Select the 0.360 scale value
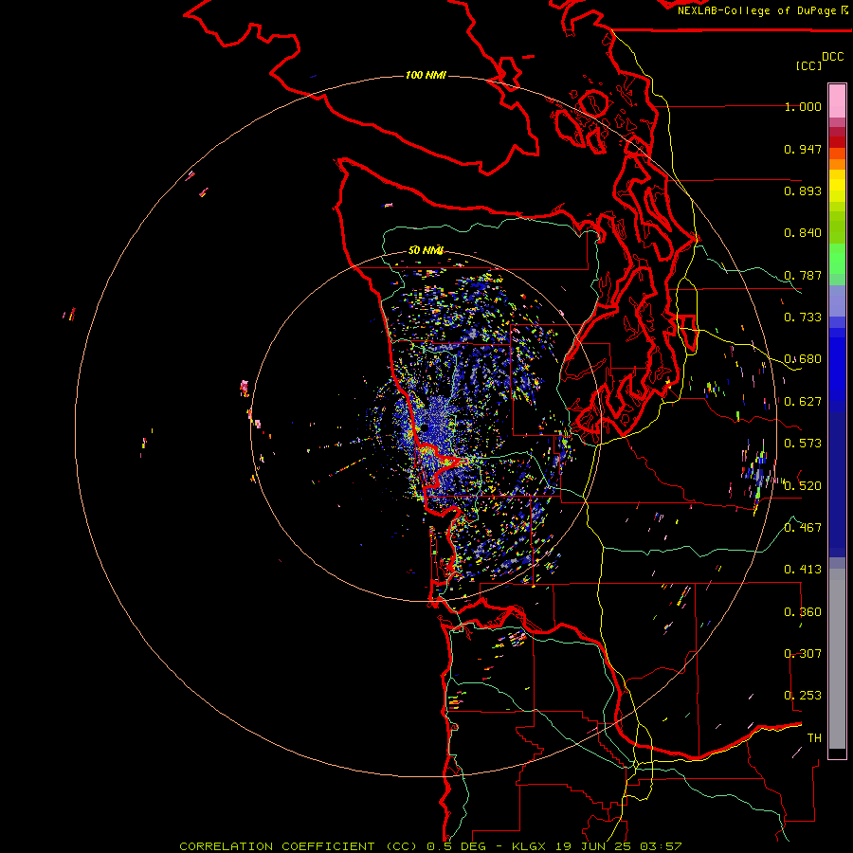 pos(803,611)
